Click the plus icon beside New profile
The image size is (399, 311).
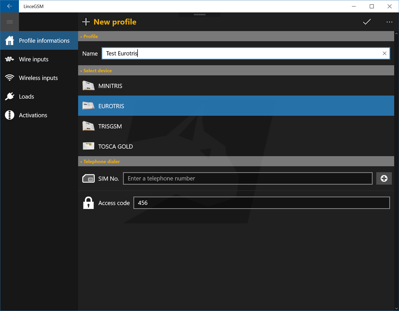click(86, 22)
